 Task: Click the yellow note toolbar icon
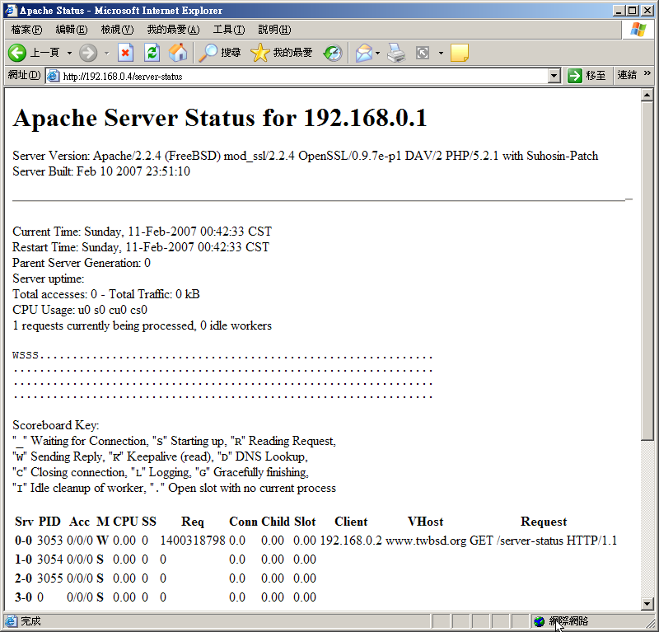click(460, 53)
